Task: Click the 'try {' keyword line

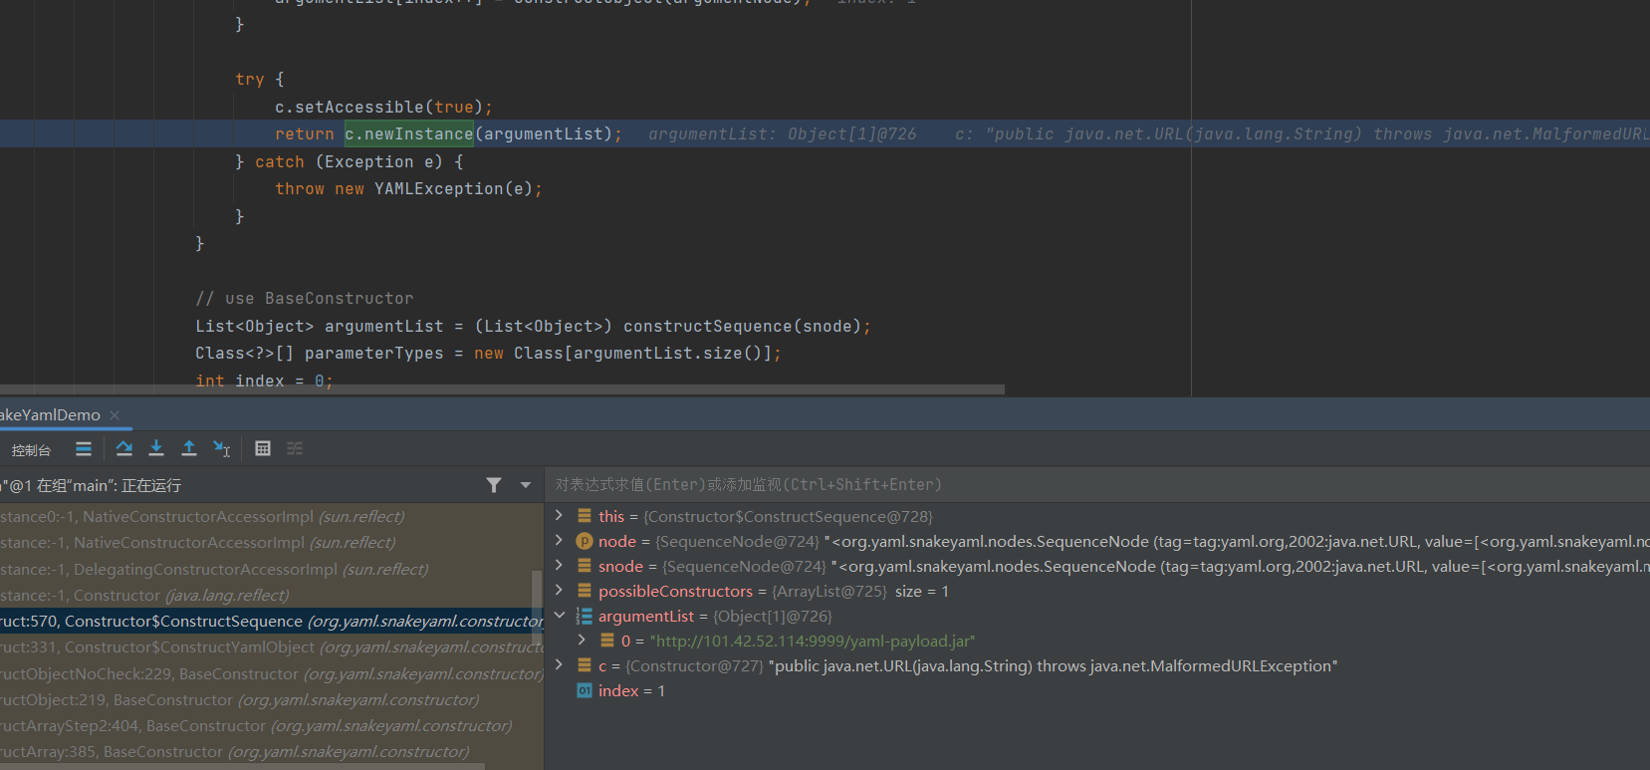Action: pyautogui.click(x=260, y=79)
